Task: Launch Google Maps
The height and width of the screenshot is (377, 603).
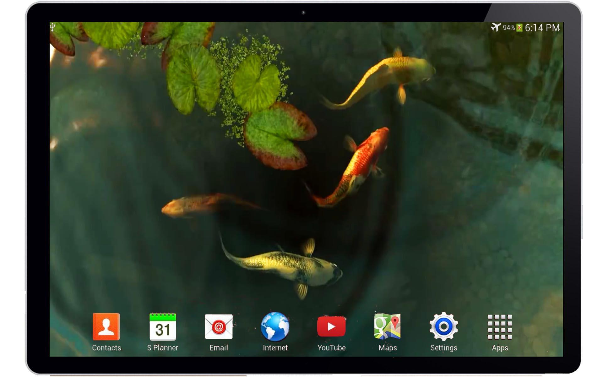Action: point(387,327)
